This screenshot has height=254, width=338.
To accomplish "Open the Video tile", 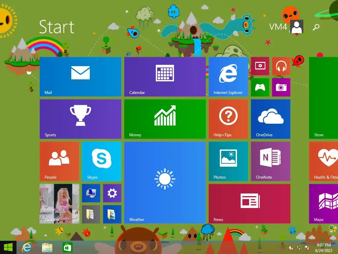I will coord(260,66).
